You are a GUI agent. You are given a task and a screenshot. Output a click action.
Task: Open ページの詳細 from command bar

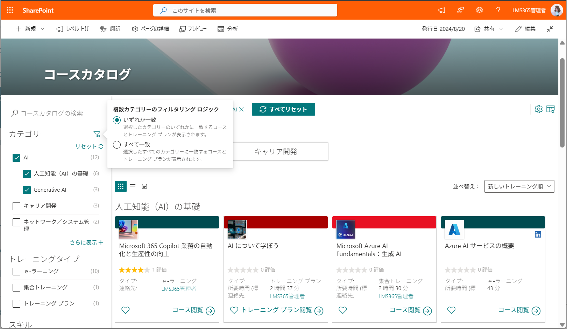click(150, 29)
